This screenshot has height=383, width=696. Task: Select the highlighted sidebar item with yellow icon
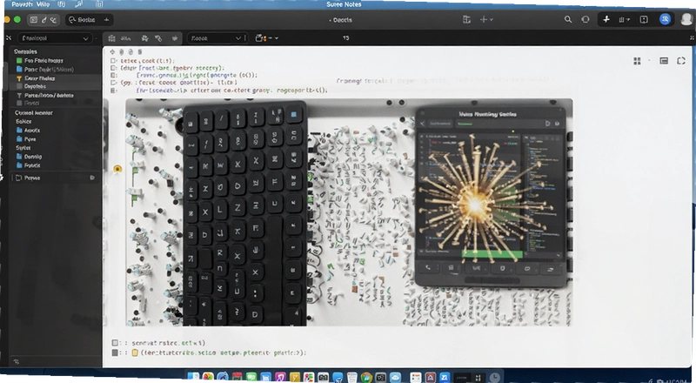point(55,78)
